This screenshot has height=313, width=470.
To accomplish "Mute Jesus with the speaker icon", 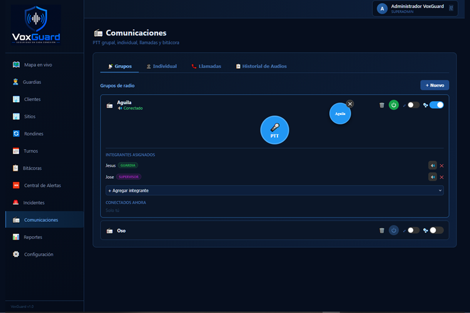I will click(433, 165).
